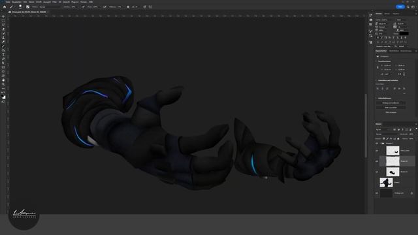Select the Hand tool

coord(3,80)
